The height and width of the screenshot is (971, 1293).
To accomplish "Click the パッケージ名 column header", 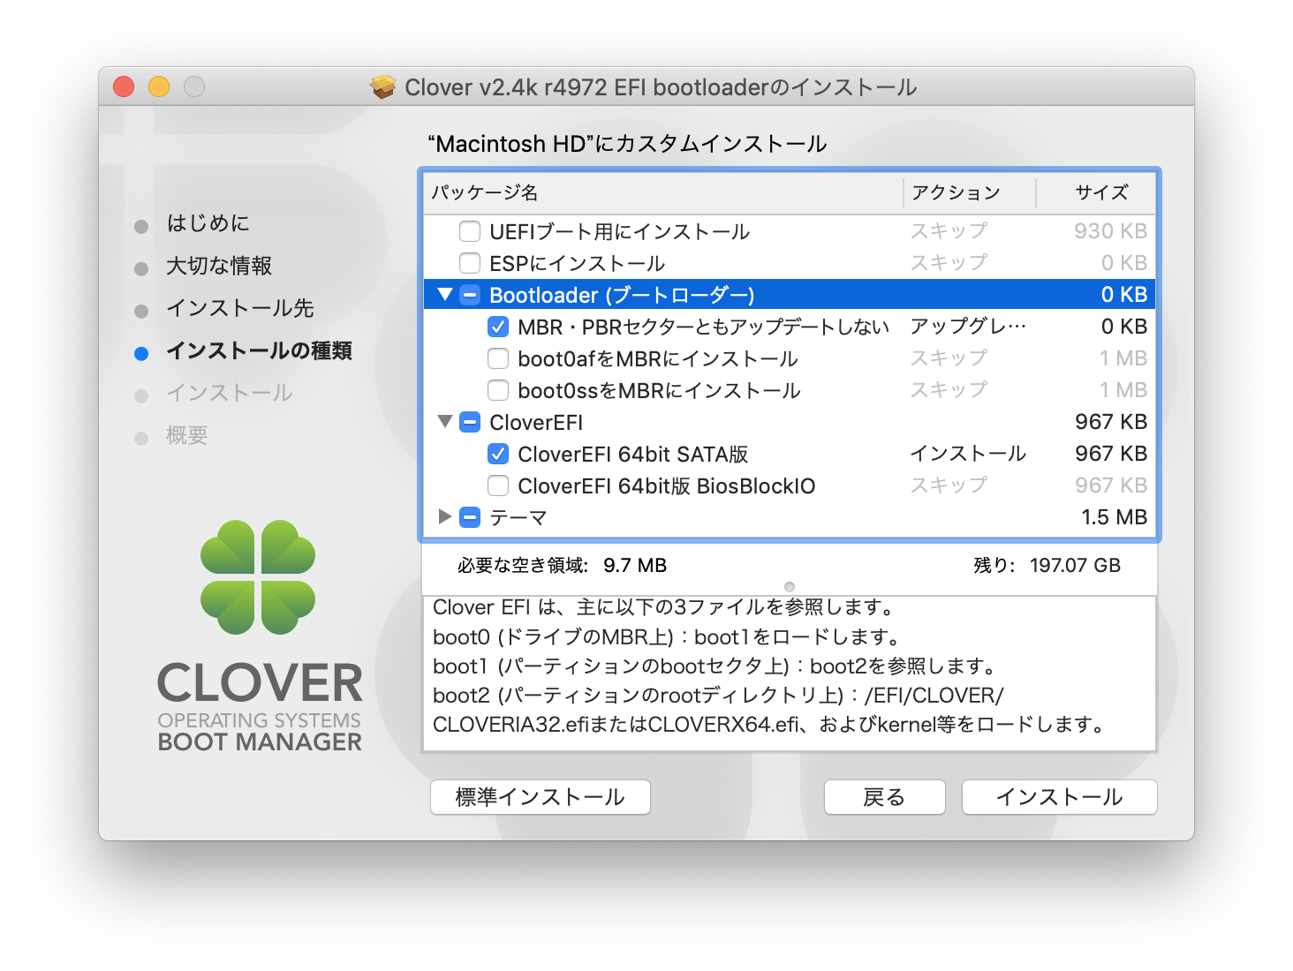I will click(485, 192).
